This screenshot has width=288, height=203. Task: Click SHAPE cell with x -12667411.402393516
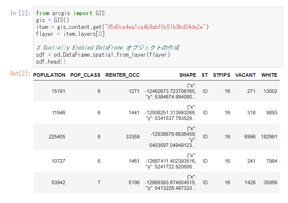170,161
